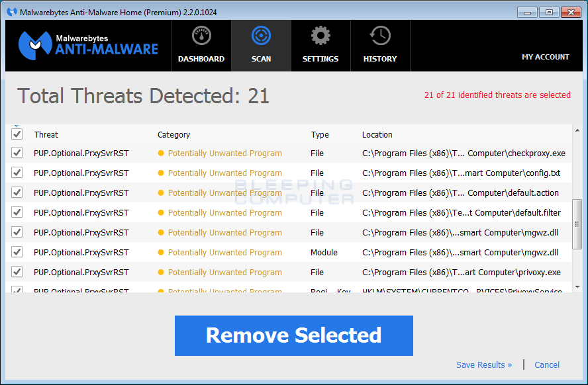Uncheck the File-type mgwz.dll threat checkbox
588x385 pixels.
[17, 232]
